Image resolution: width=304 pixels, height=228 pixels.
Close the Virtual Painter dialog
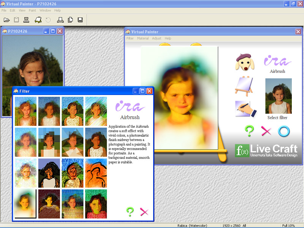pyautogui.click(x=298, y=32)
